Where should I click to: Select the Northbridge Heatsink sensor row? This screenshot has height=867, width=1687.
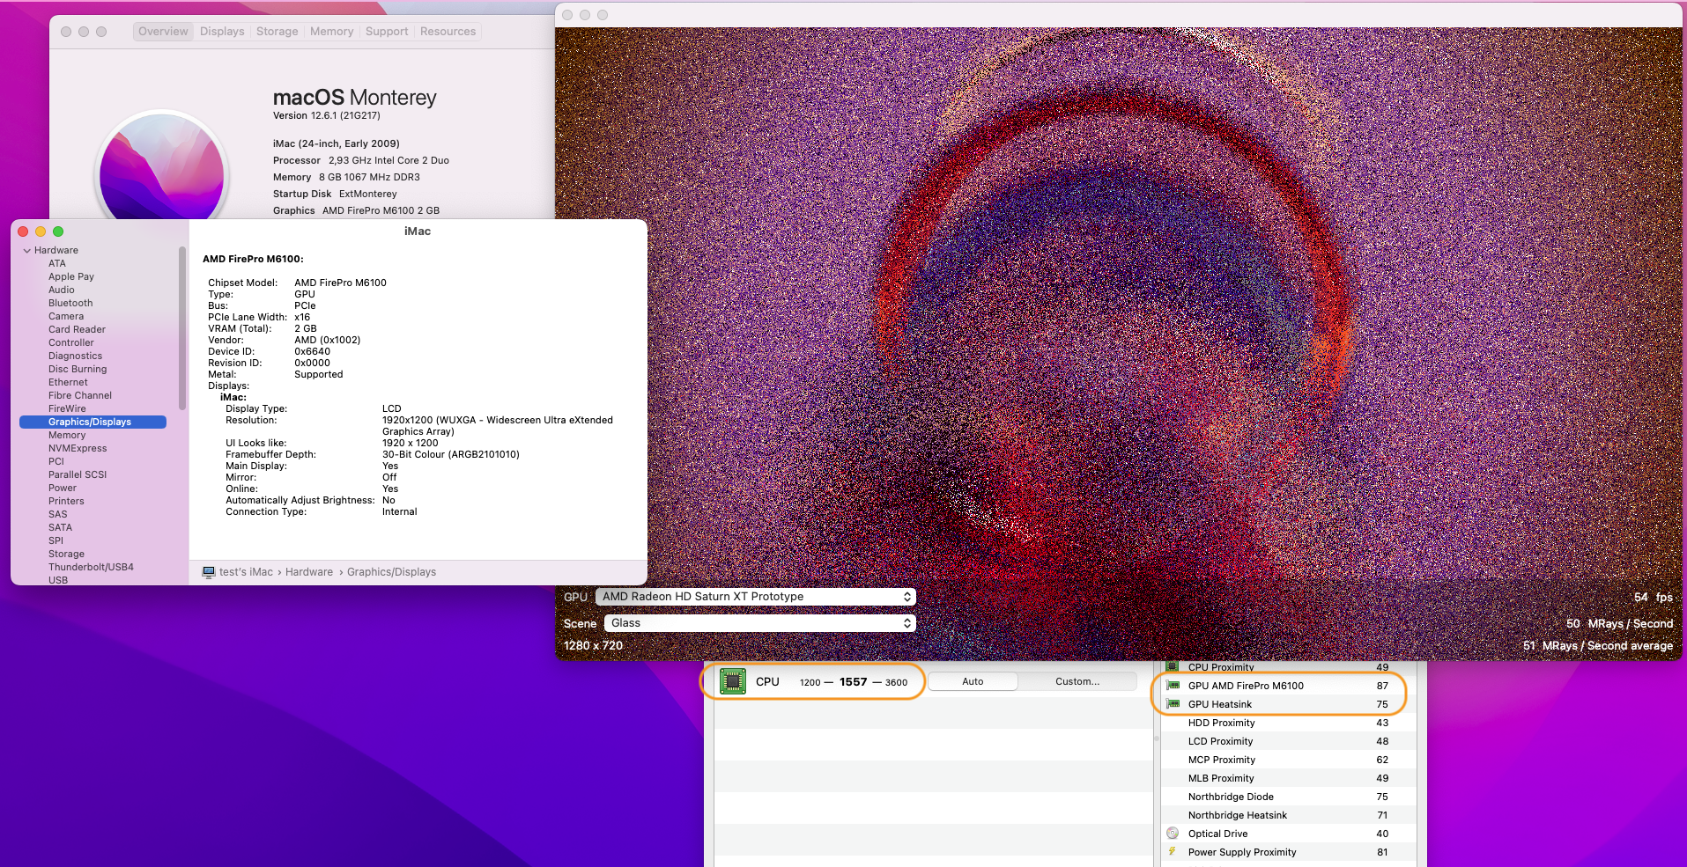[x=1288, y=815]
